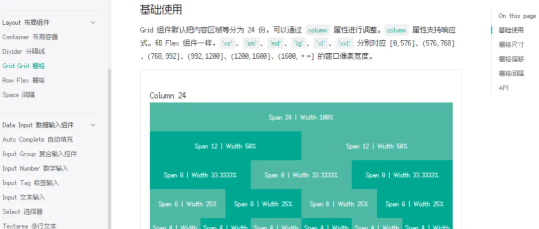Click the dark green Span 12 | Width 50% cell
Screen dimensions: 539x229
point(226,146)
